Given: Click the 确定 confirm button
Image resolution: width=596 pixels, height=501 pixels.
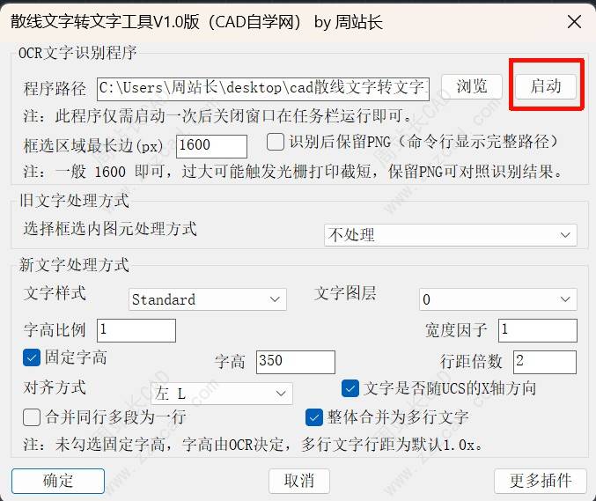Looking at the screenshot, I should click(x=58, y=481).
